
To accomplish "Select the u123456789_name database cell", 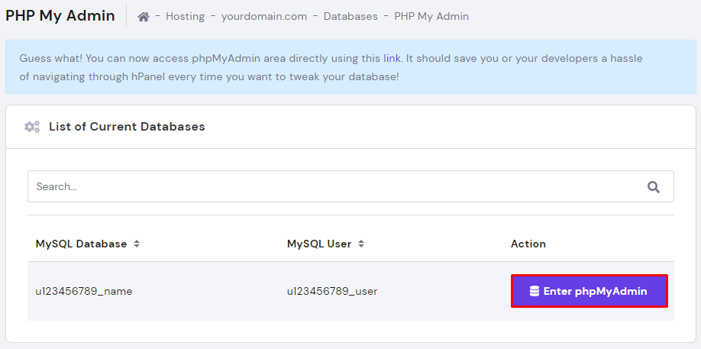I will tap(84, 291).
